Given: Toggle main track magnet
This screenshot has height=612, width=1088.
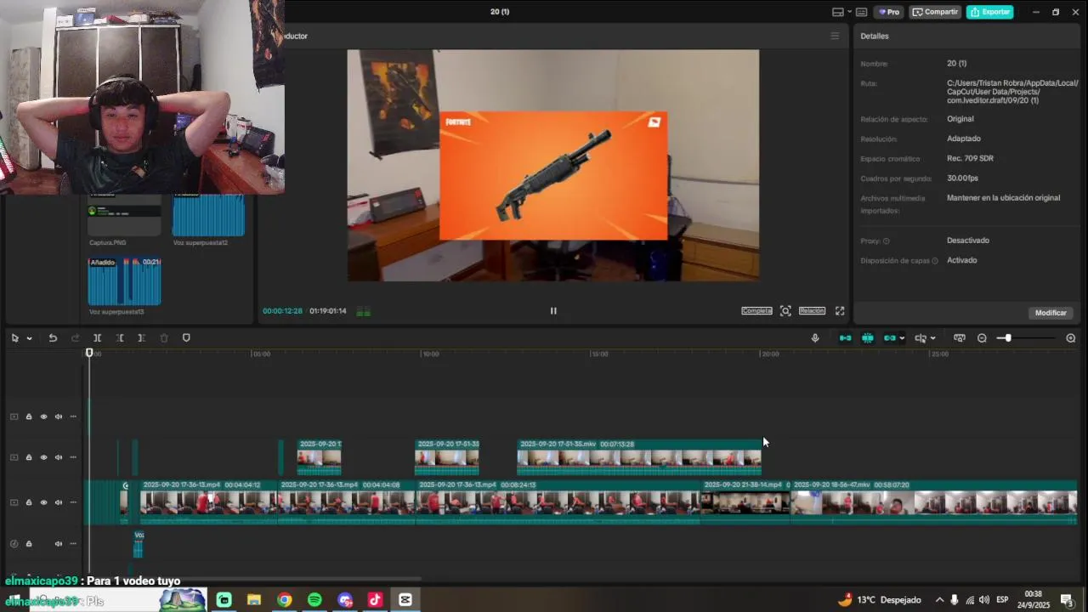Looking at the screenshot, I should pos(845,338).
